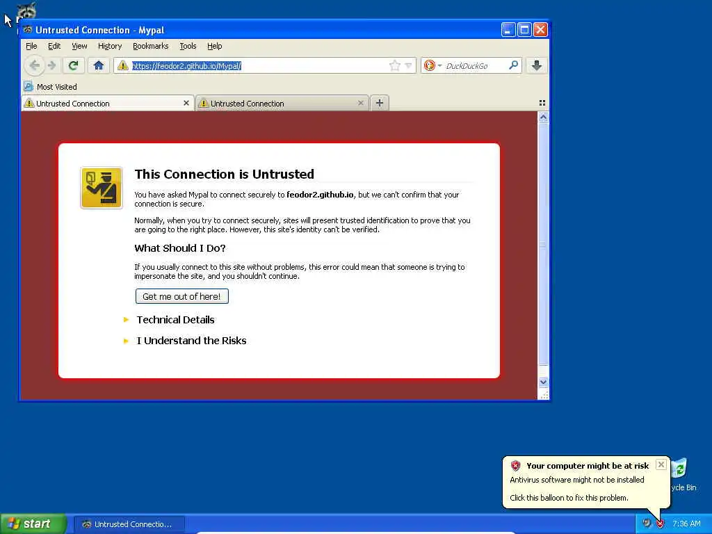Open DuckDuckGo search engine selector

click(x=432, y=66)
